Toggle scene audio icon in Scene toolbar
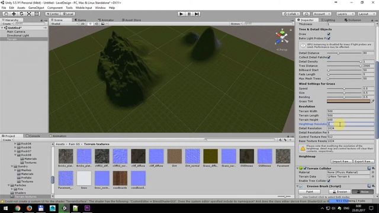The image size is (379, 213). point(97,24)
